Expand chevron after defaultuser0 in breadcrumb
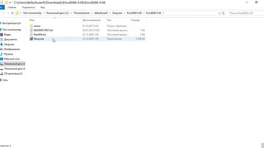 110,13
